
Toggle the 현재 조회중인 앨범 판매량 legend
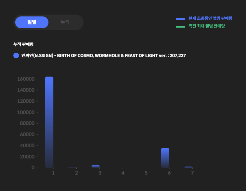coord(210,18)
